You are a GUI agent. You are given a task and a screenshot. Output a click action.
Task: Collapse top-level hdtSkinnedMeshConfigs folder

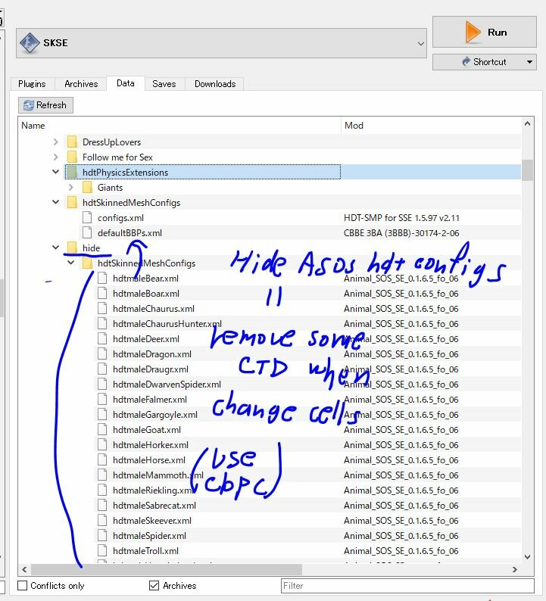pyautogui.click(x=56, y=202)
